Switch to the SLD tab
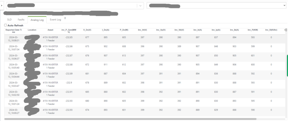288x121 pixels. [9, 19]
